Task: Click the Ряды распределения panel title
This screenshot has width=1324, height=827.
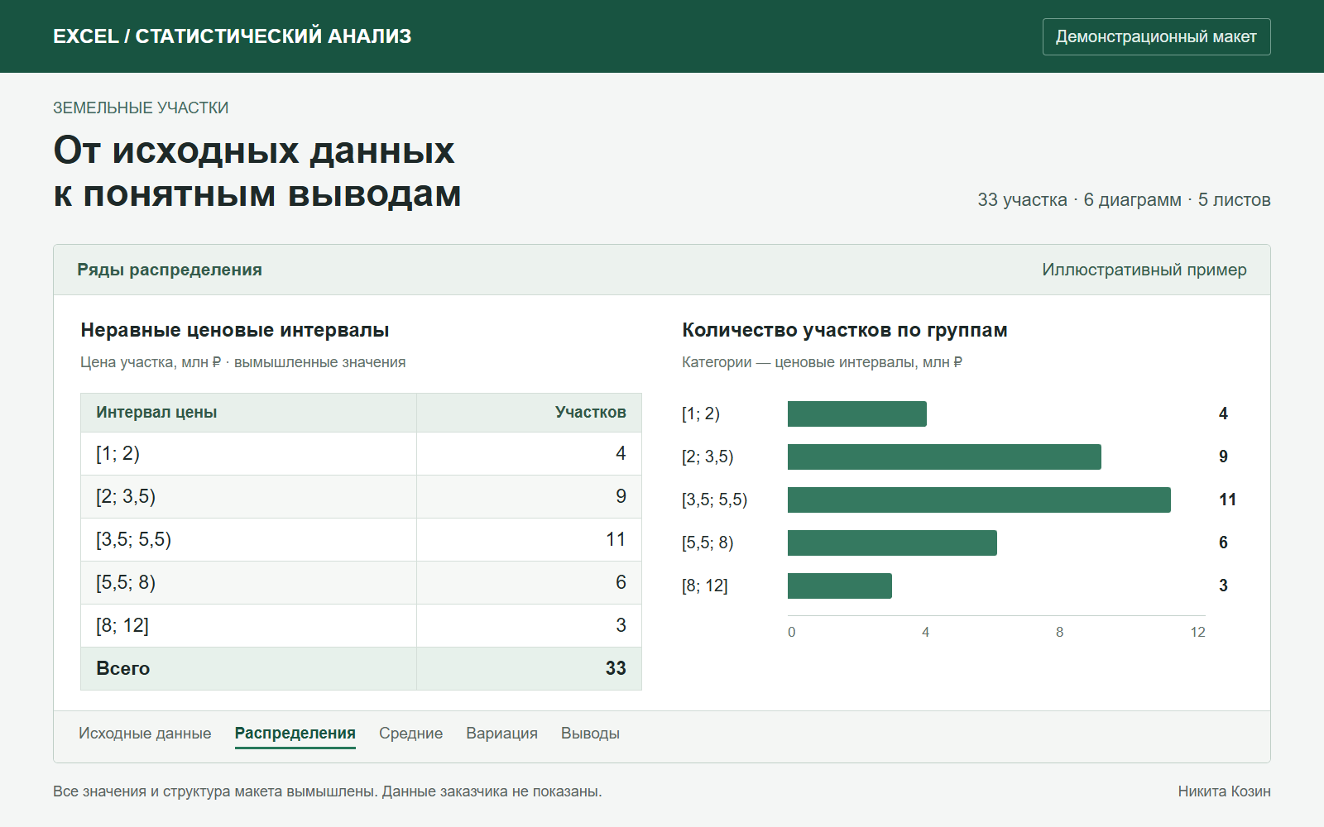Action: (170, 270)
